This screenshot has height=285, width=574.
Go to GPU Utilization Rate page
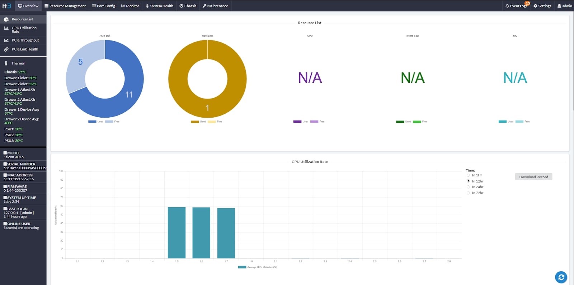(x=23, y=30)
